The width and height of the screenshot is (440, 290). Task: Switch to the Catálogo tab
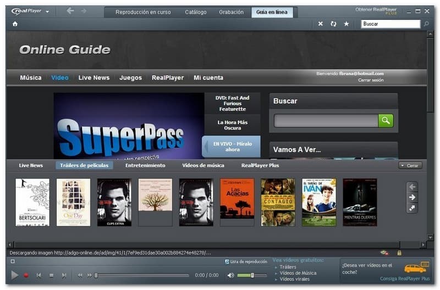pos(195,12)
